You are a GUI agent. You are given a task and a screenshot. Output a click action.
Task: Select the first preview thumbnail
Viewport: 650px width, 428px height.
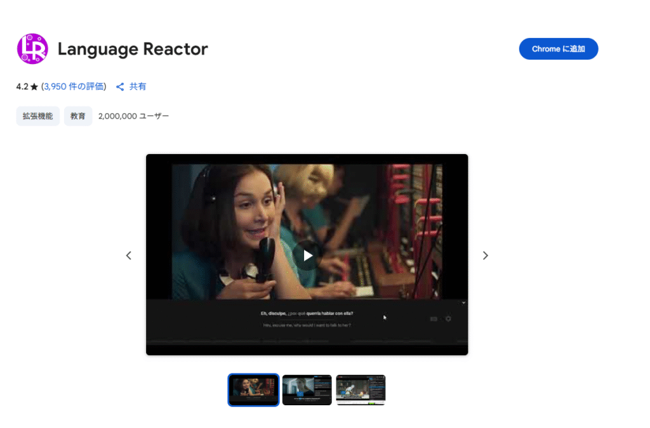[253, 390]
